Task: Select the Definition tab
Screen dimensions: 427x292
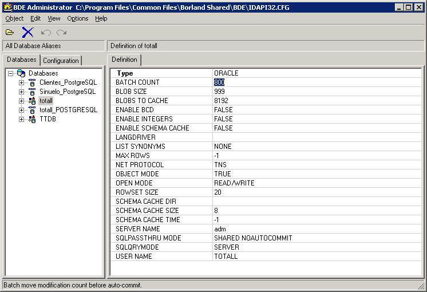Action: tap(124, 60)
